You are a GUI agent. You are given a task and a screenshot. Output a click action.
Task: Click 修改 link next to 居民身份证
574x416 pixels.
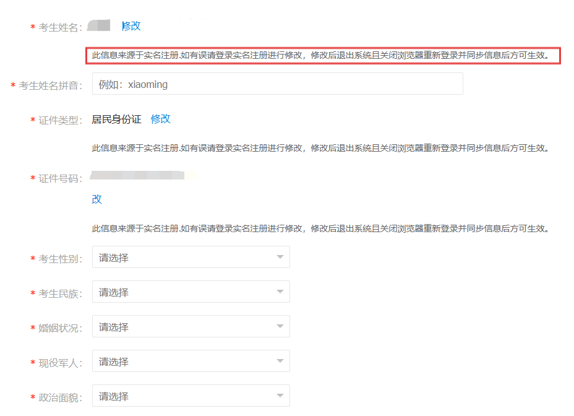pos(161,119)
